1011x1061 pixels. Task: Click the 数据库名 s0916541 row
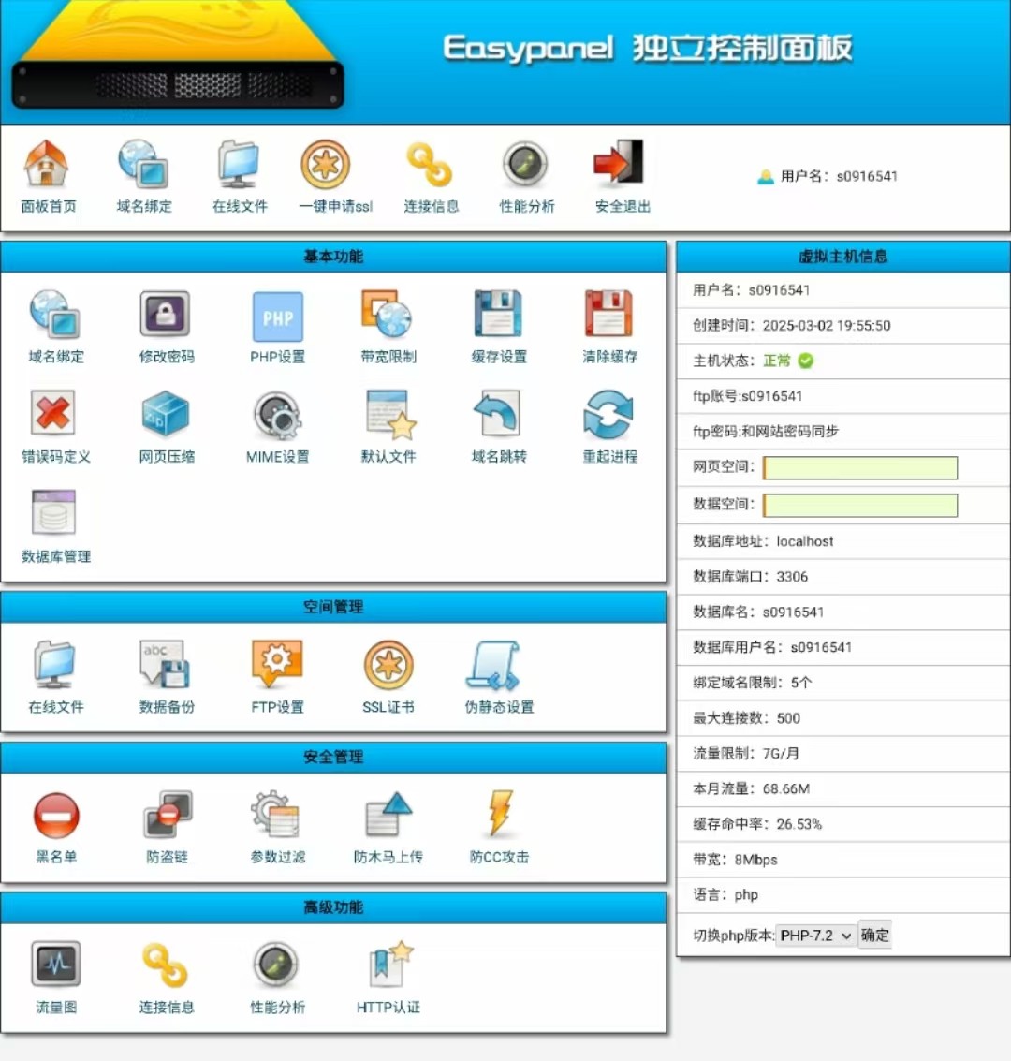click(x=843, y=612)
